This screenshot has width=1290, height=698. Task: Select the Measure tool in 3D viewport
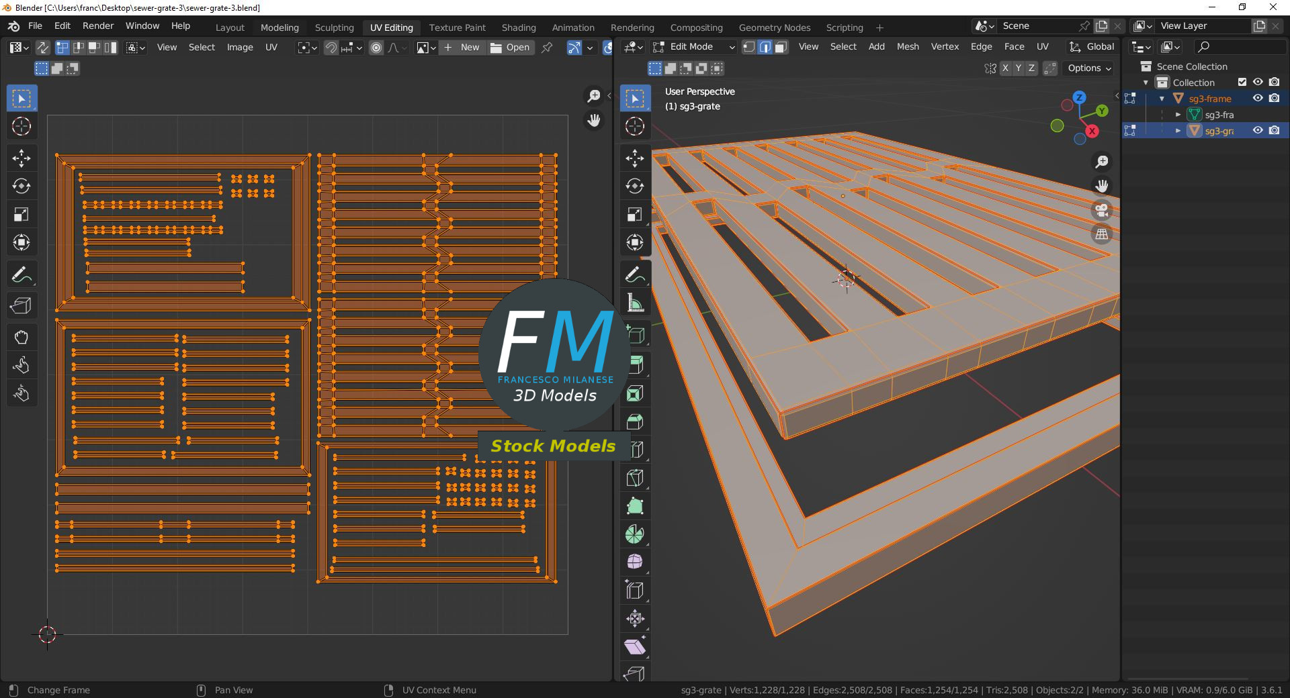(635, 303)
